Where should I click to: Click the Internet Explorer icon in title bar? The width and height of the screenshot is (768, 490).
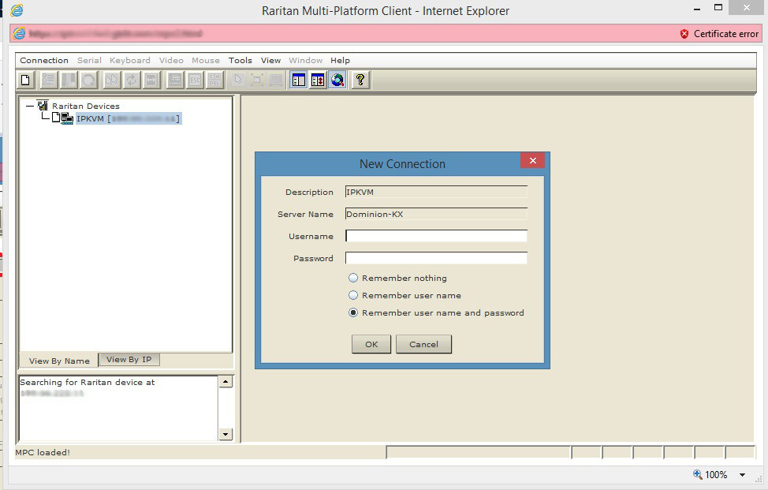[x=17, y=10]
